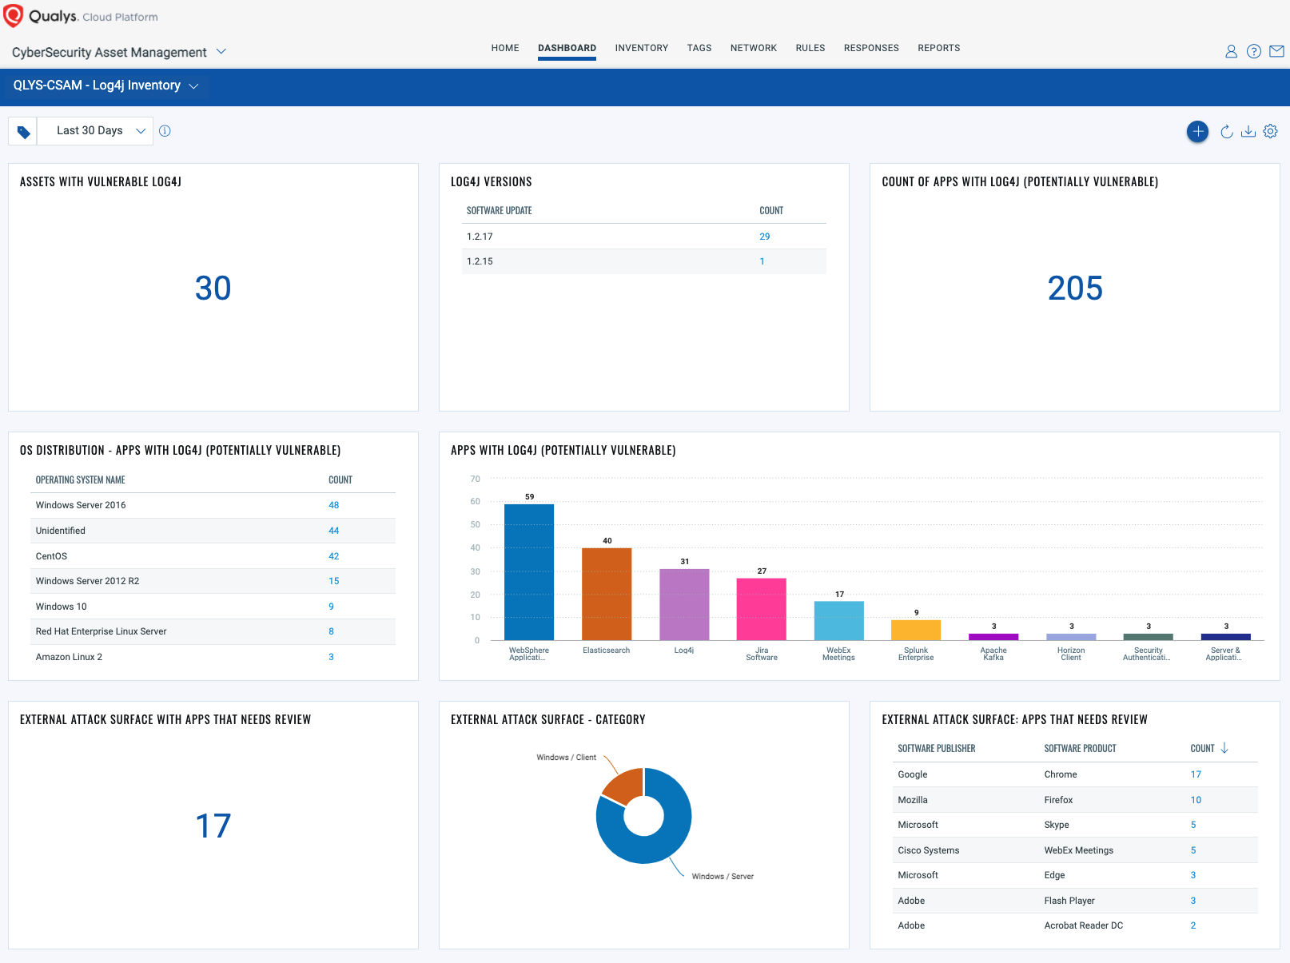
Task: Click the yellow Splunk Enterprise bar
Action: tap(916, 630)
